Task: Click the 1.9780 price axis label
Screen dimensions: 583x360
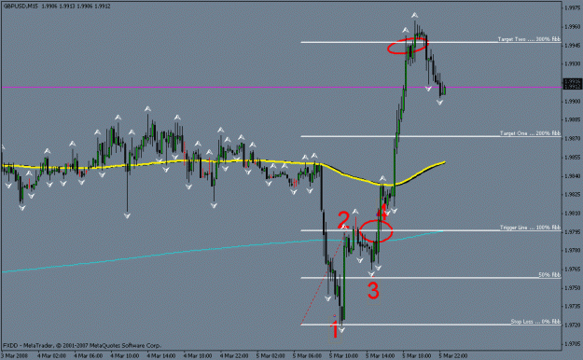Action: point(572,250)
